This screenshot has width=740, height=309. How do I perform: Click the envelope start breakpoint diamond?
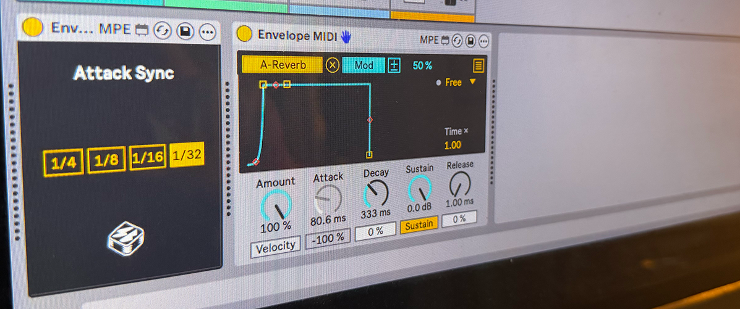tap(256, 162)
